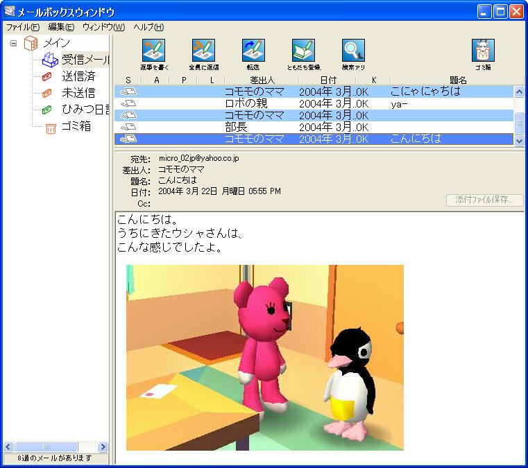This screenshot has height=468, width=528.
Task: Open the ウィンドウ(W) menu
Action: pyautogui.click(x=103, y=27)
